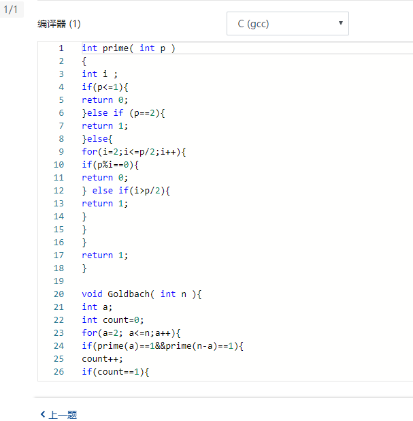
Task: Click the left chevron beside 上一题
Action: 43,414
